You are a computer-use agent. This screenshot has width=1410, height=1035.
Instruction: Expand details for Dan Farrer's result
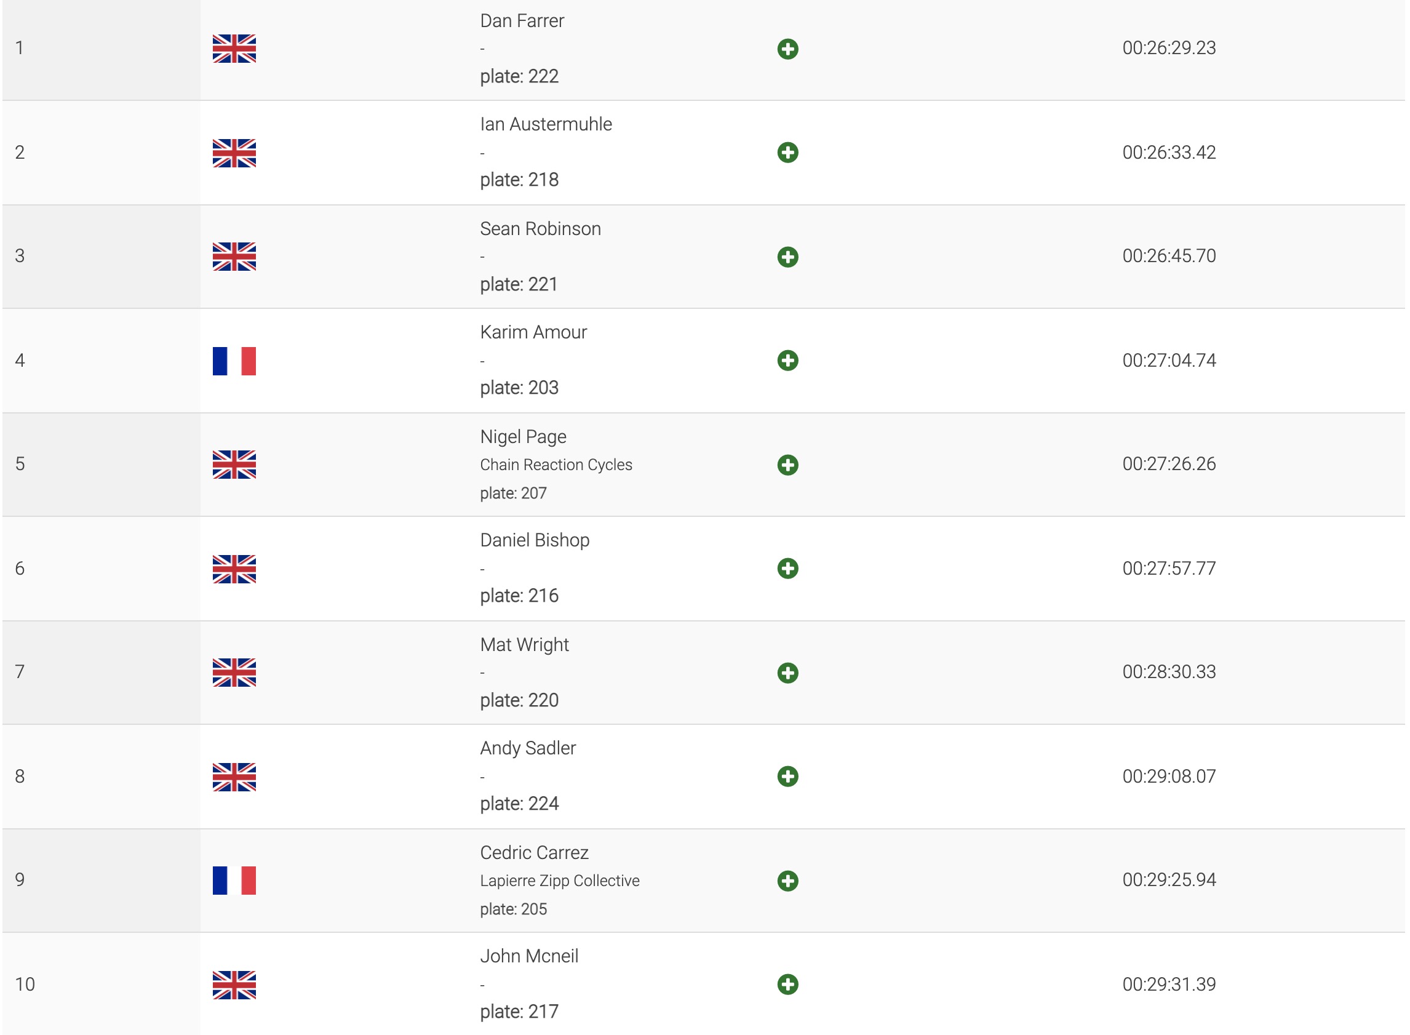pos(787,49)
